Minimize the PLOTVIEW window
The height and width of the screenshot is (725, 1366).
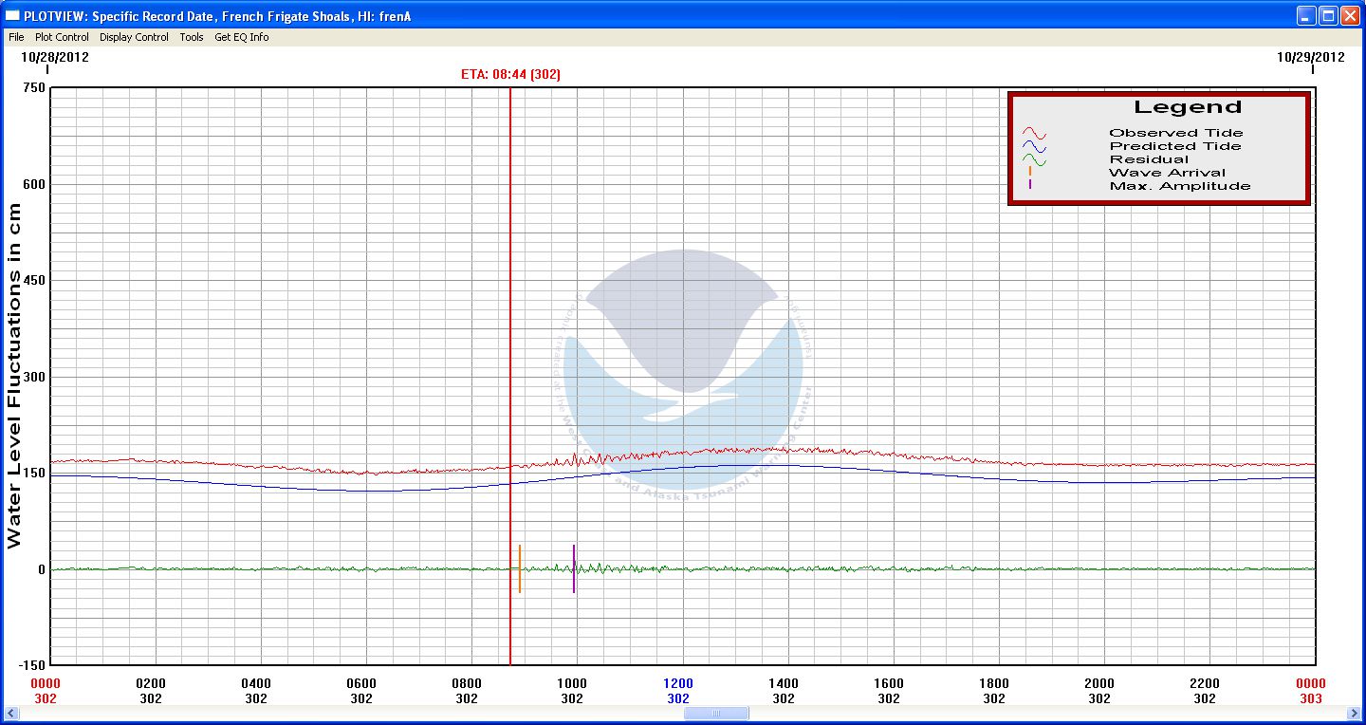click(x=1307, y=15)
